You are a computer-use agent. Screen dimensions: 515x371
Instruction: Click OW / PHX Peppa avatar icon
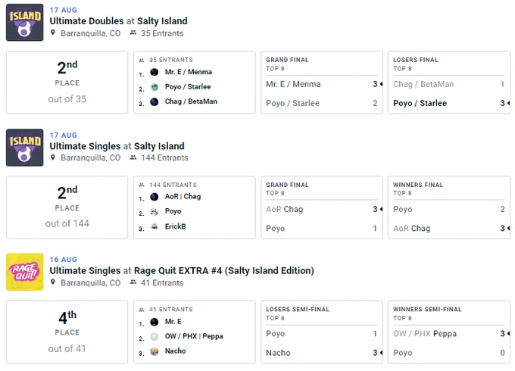pos(154,336)
